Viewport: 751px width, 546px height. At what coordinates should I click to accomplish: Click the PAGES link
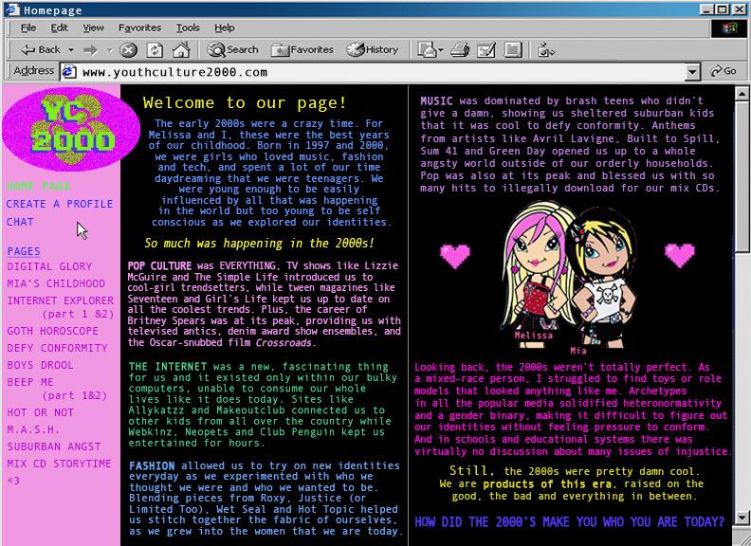point(24,251)
